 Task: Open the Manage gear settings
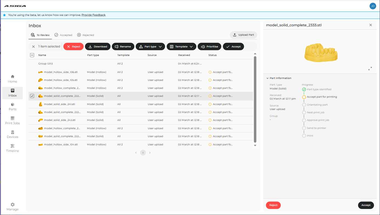click(x=12, y=207)
